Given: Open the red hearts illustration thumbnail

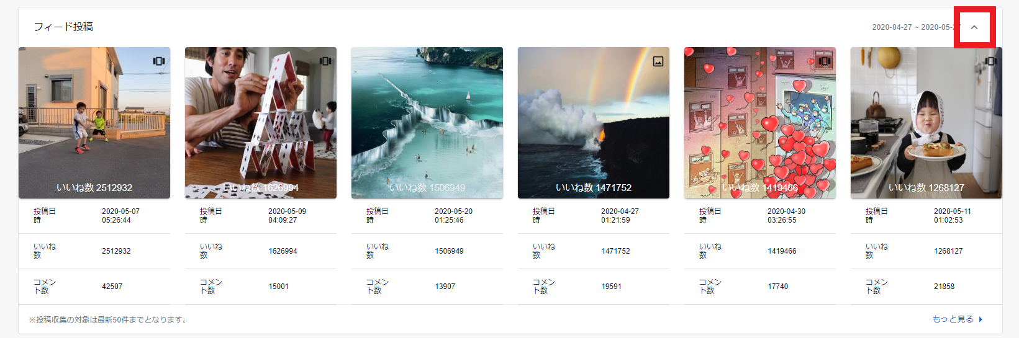Looking at the screenshot, I should click(x=760, y=118).
